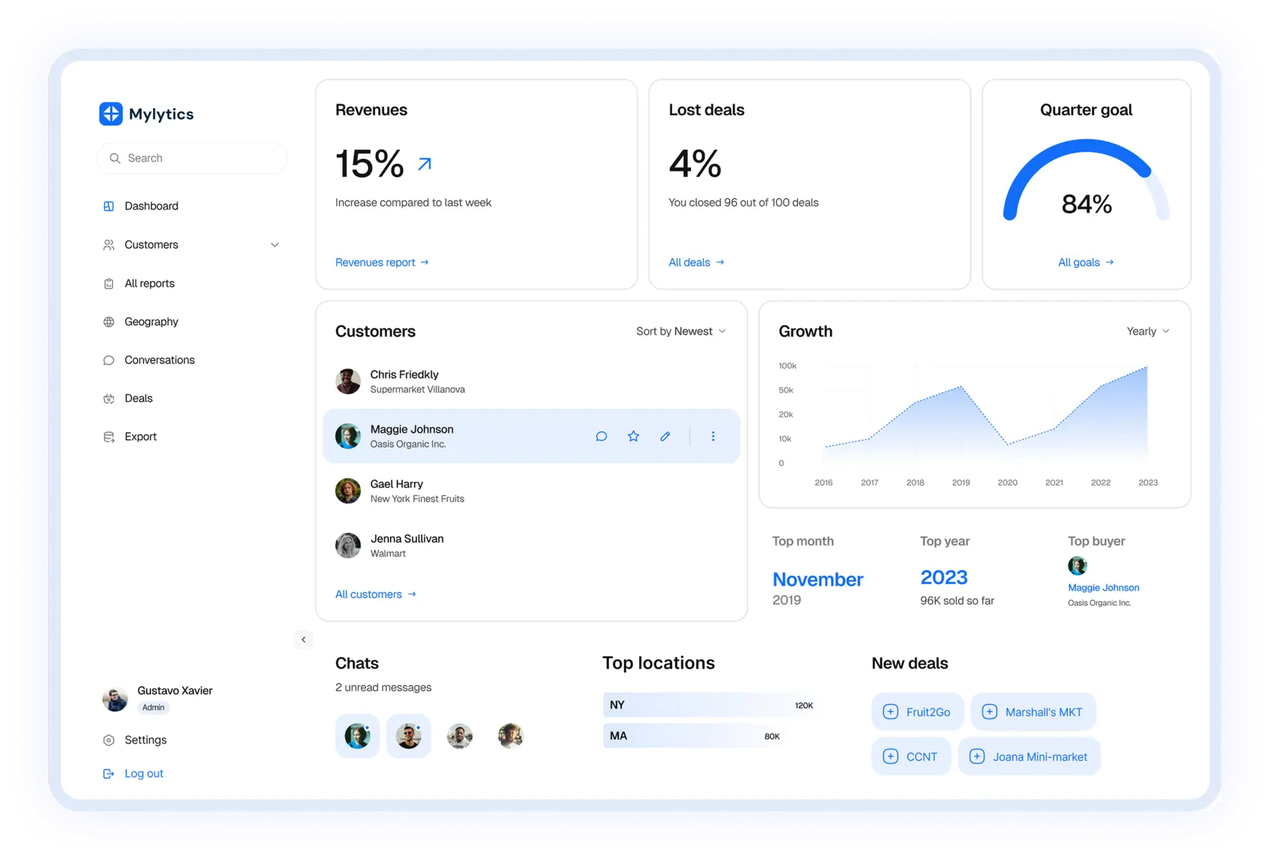
Task: Star the Maggie Johnson customer
Action: 633,437
